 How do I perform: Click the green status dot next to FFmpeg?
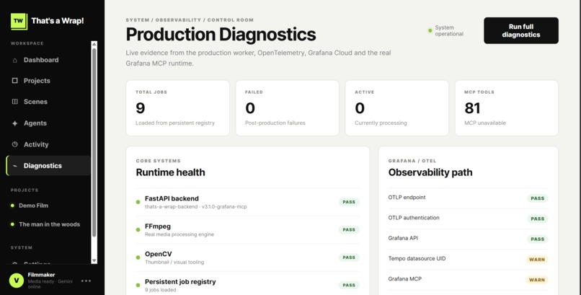coord(138,230)
